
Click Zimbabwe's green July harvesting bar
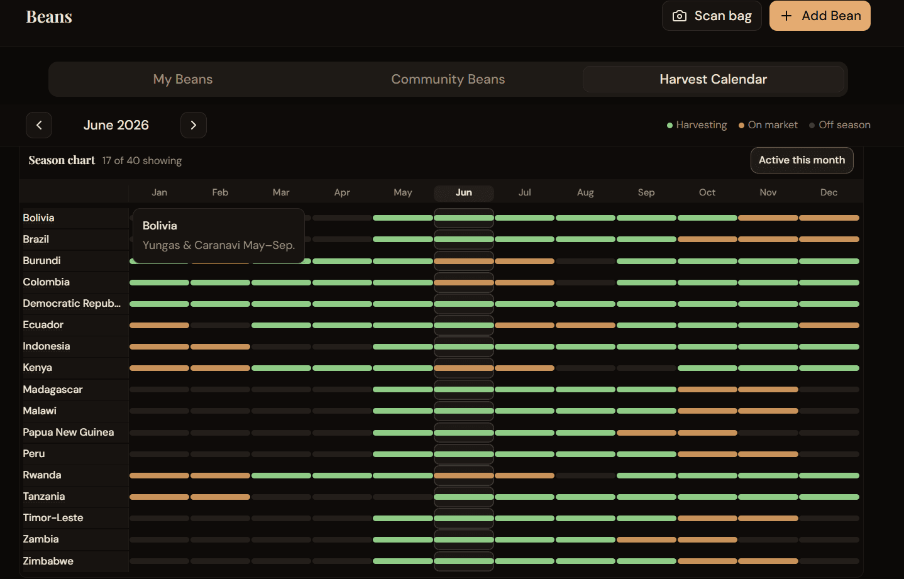[524, 561]
